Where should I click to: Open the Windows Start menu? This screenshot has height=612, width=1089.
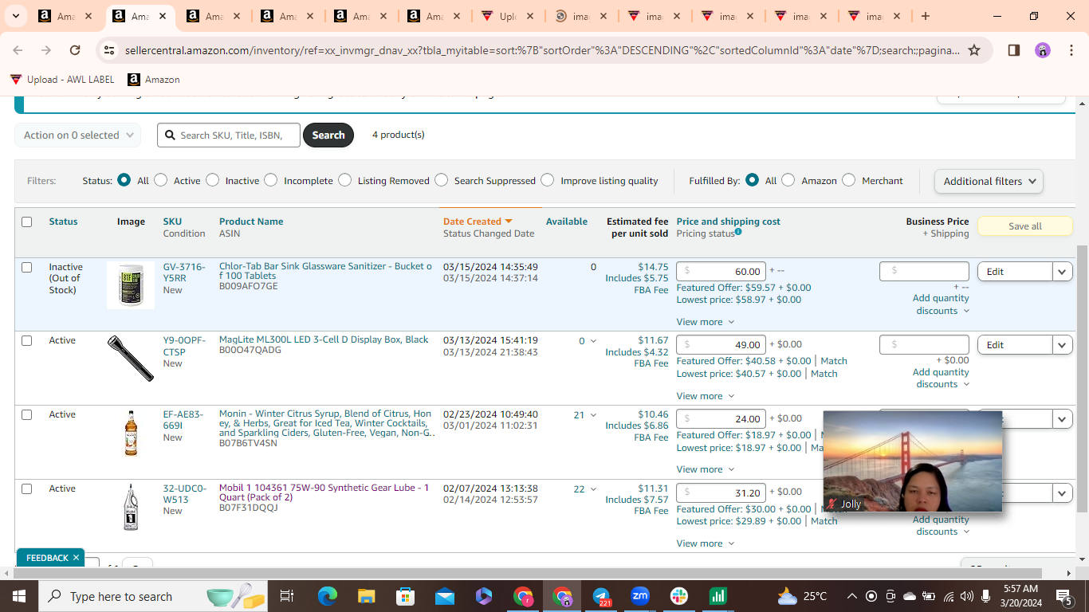coord(18,596)
